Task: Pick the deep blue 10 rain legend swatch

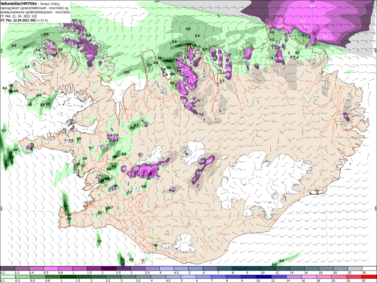Action: 264,277
